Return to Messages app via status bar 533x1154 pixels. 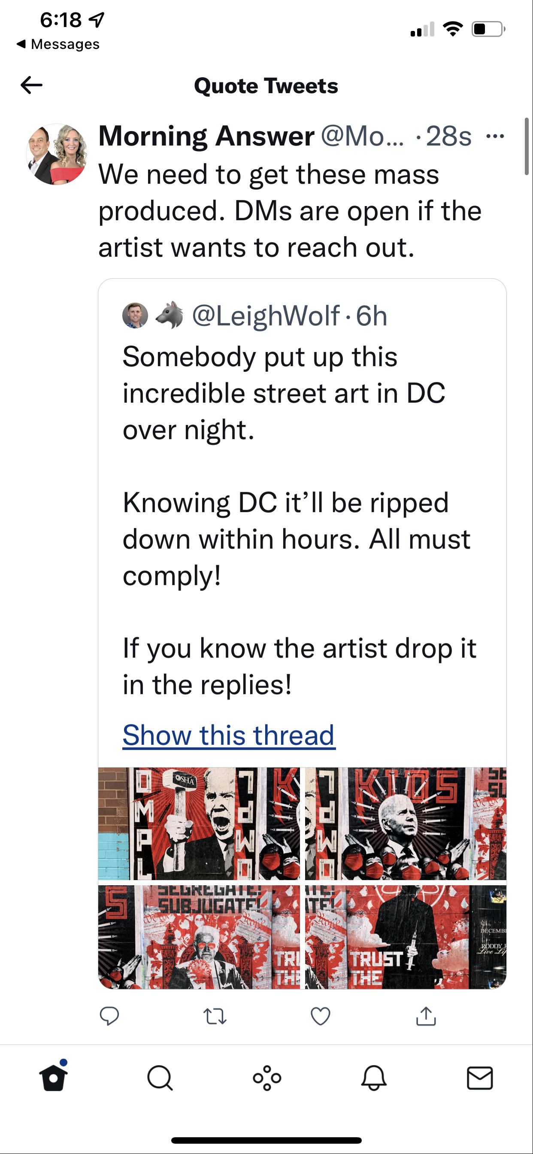[58, 44]
